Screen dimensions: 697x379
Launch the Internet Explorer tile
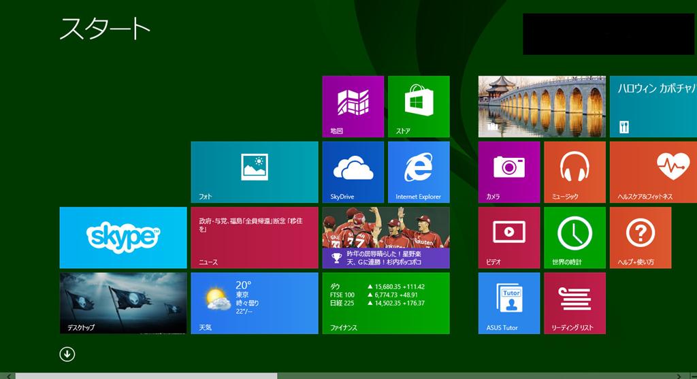coord(419,172)
